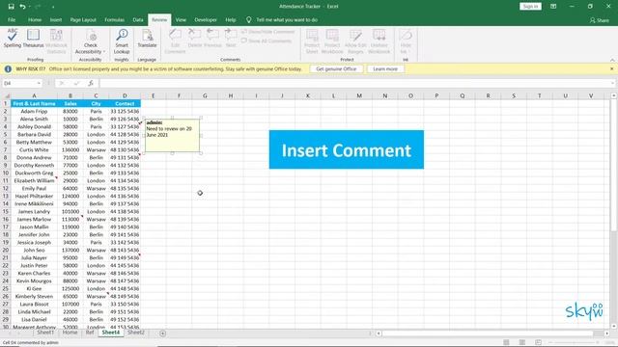Click the Share button
618x347 pixels.
pos(599,20)
